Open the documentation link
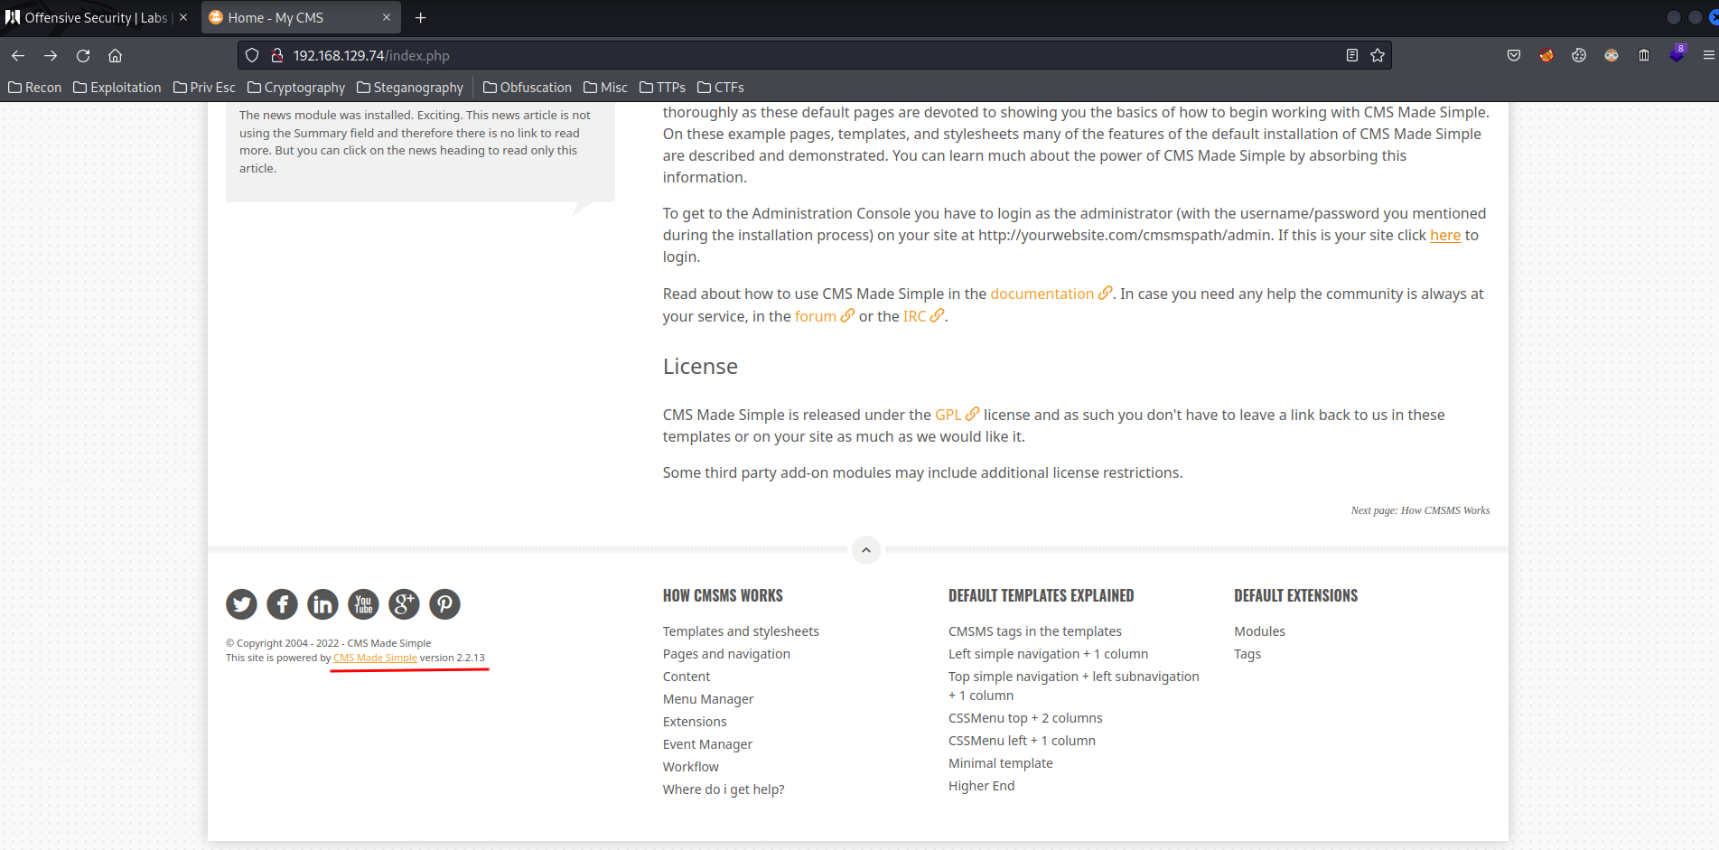1719x850 pixels. coord(1051,294)
